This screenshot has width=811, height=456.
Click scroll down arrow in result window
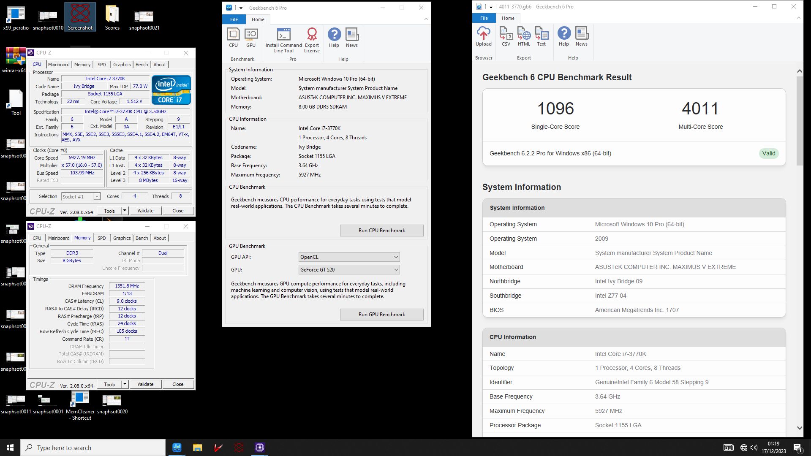tap(800, 428)
